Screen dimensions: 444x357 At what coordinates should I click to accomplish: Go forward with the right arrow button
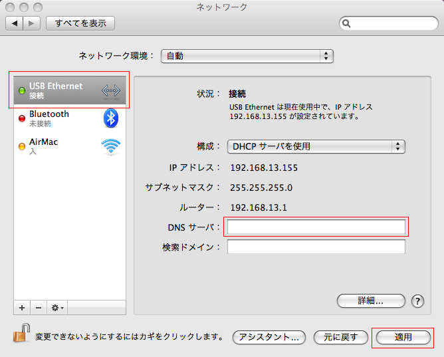[31, 23]
